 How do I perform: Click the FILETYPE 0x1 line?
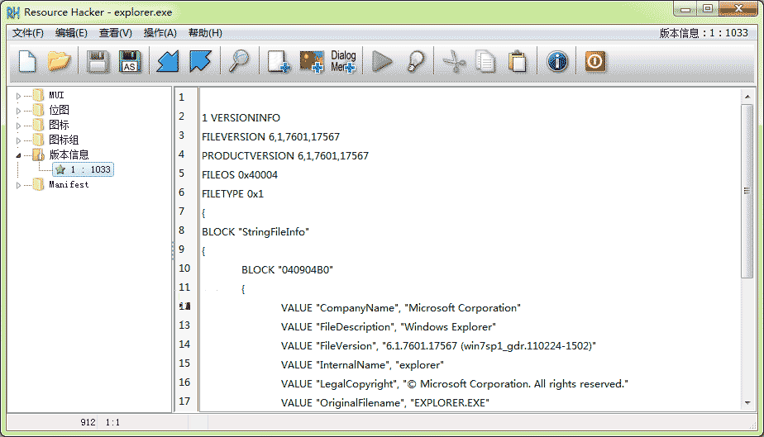233,193
